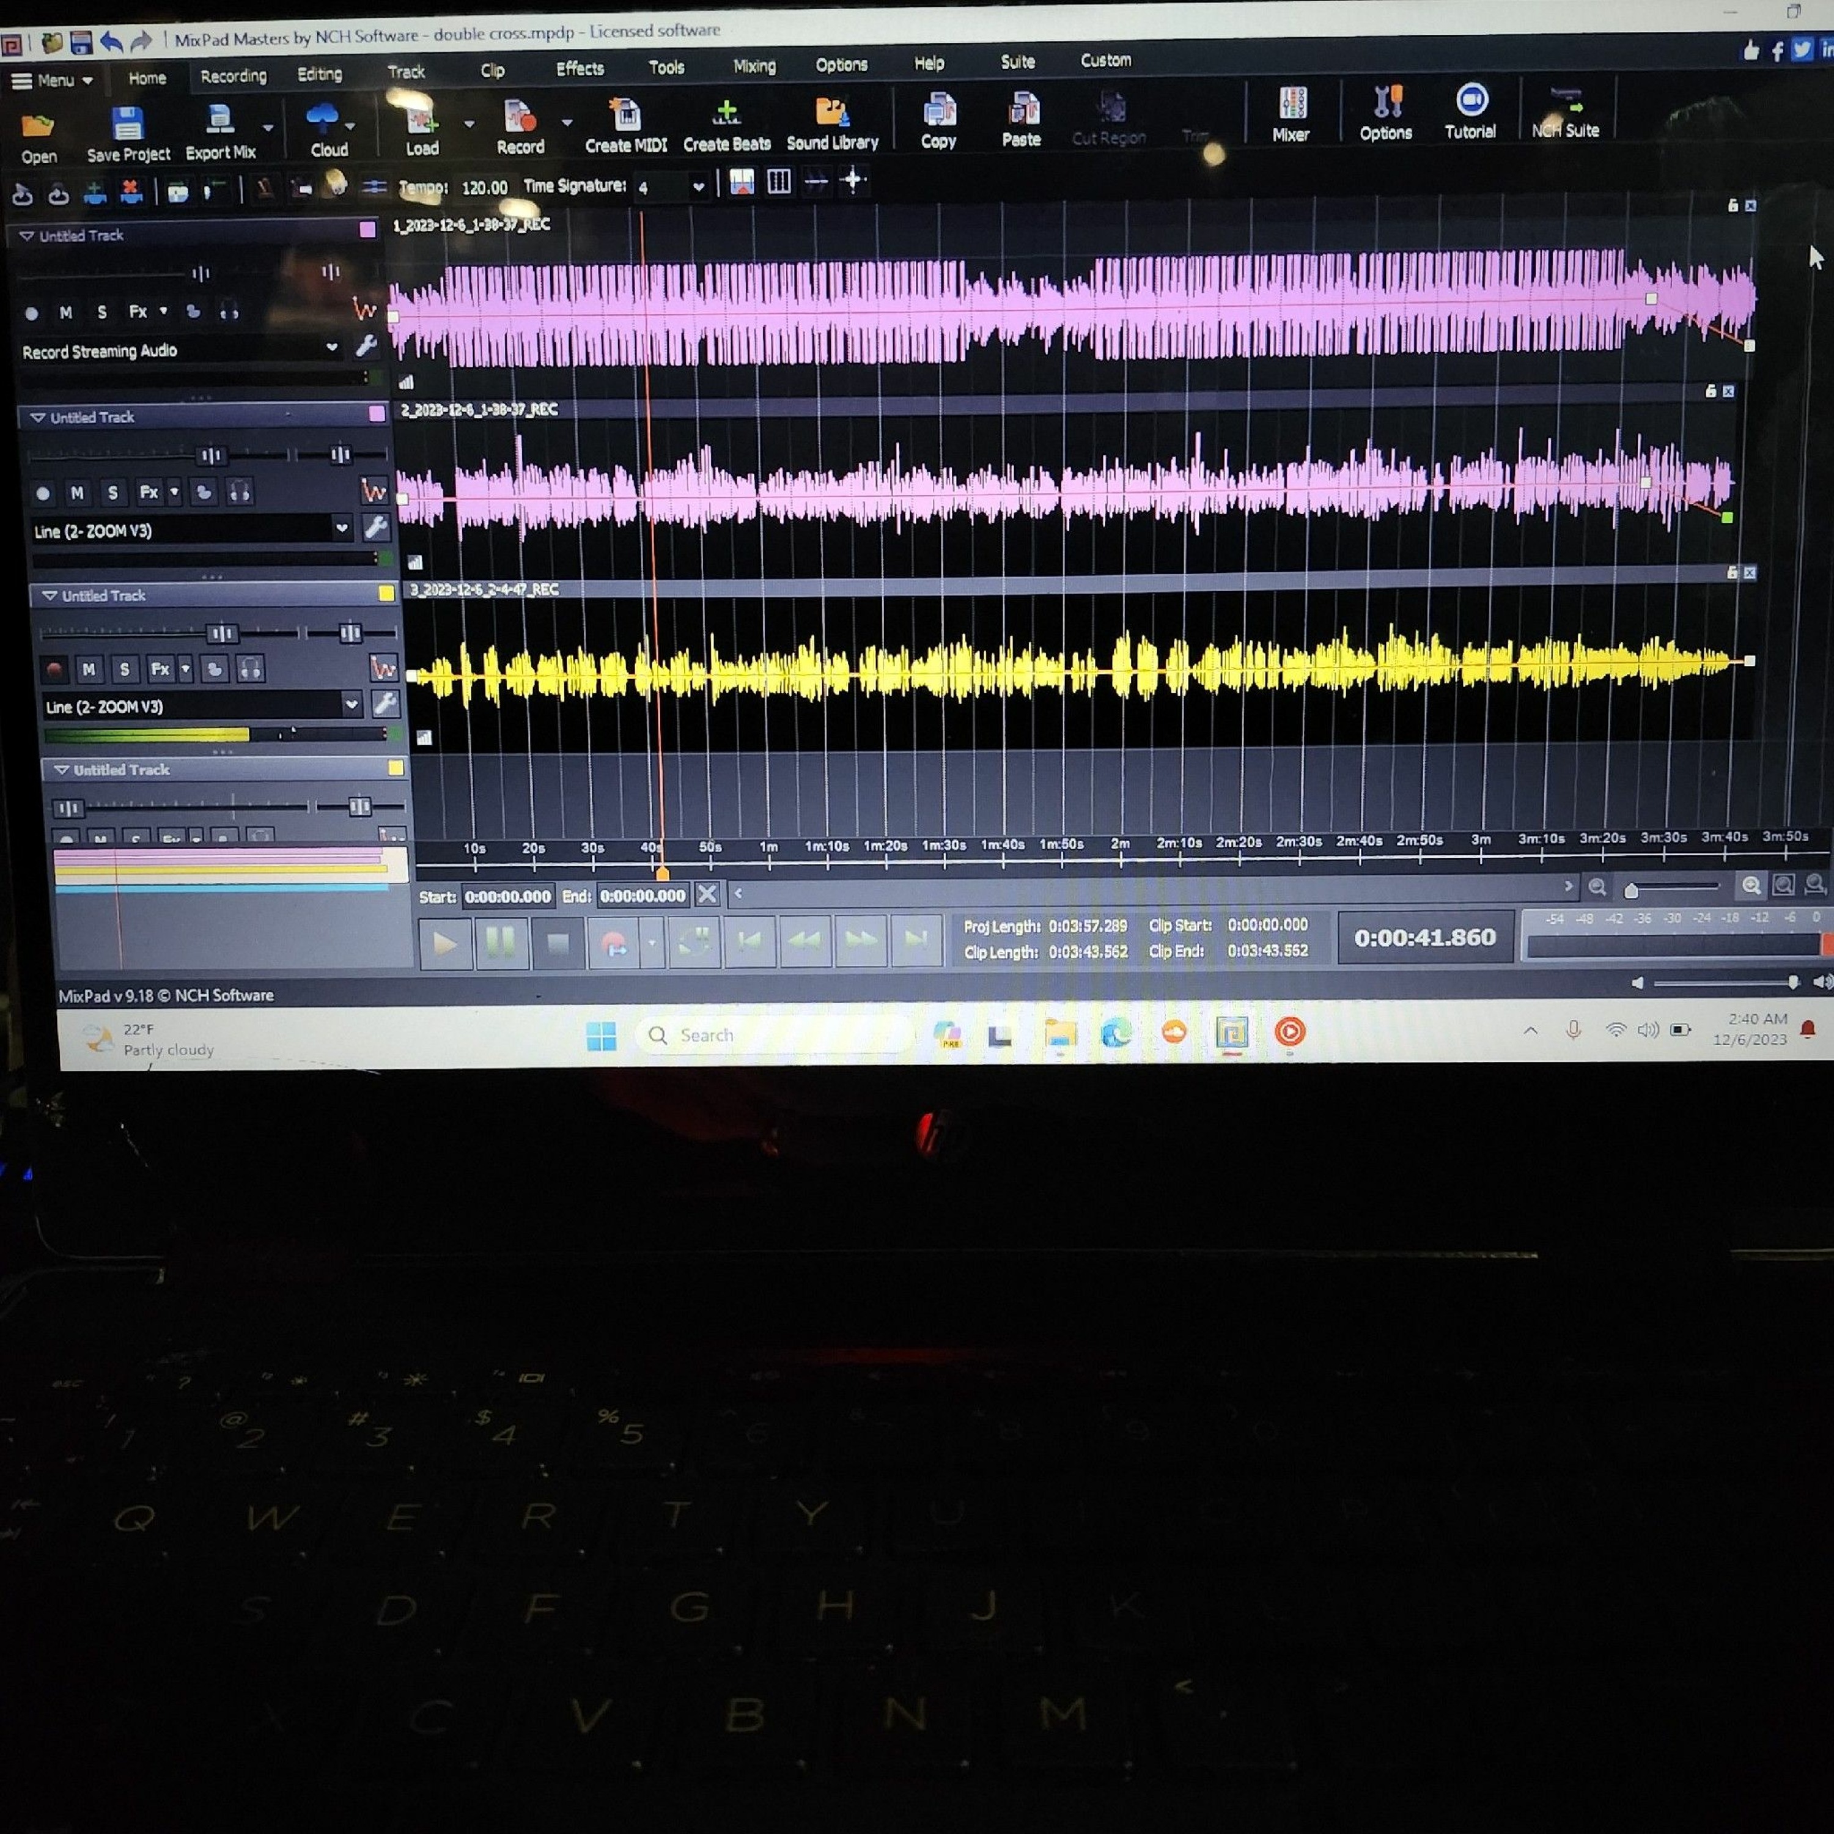Click the Tempo 120.00 field

tap(484, 188)
